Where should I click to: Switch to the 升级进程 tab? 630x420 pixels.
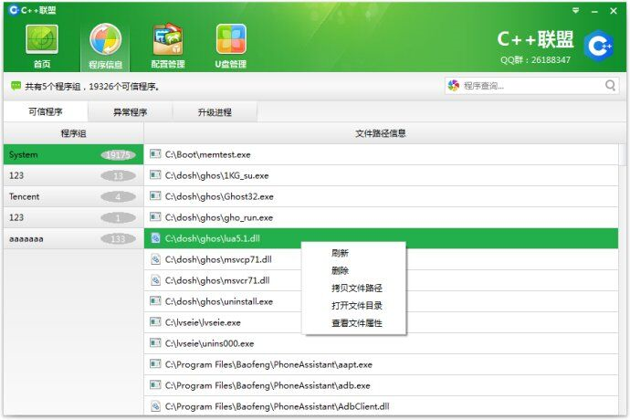click(x=215, y=111)
